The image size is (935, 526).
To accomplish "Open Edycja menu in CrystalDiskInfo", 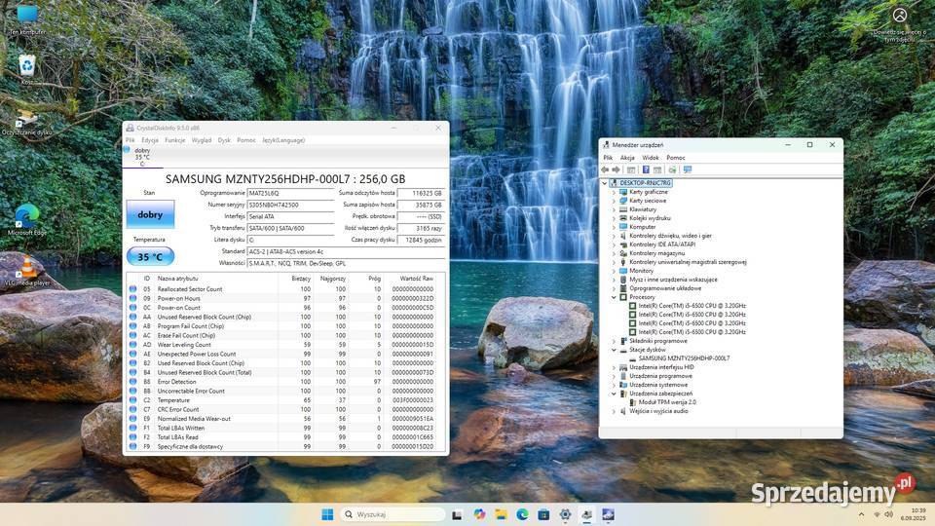I will [x=150, y=140].
